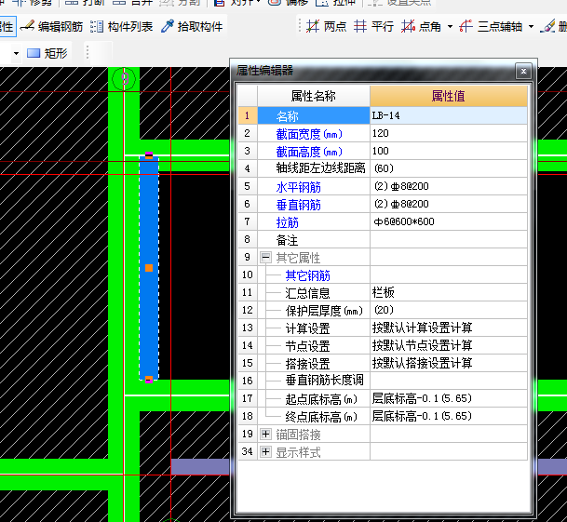Click the summary value 栏板
Image resolution: width=567 pixels, height=522 pixels.
pos(449,292)
